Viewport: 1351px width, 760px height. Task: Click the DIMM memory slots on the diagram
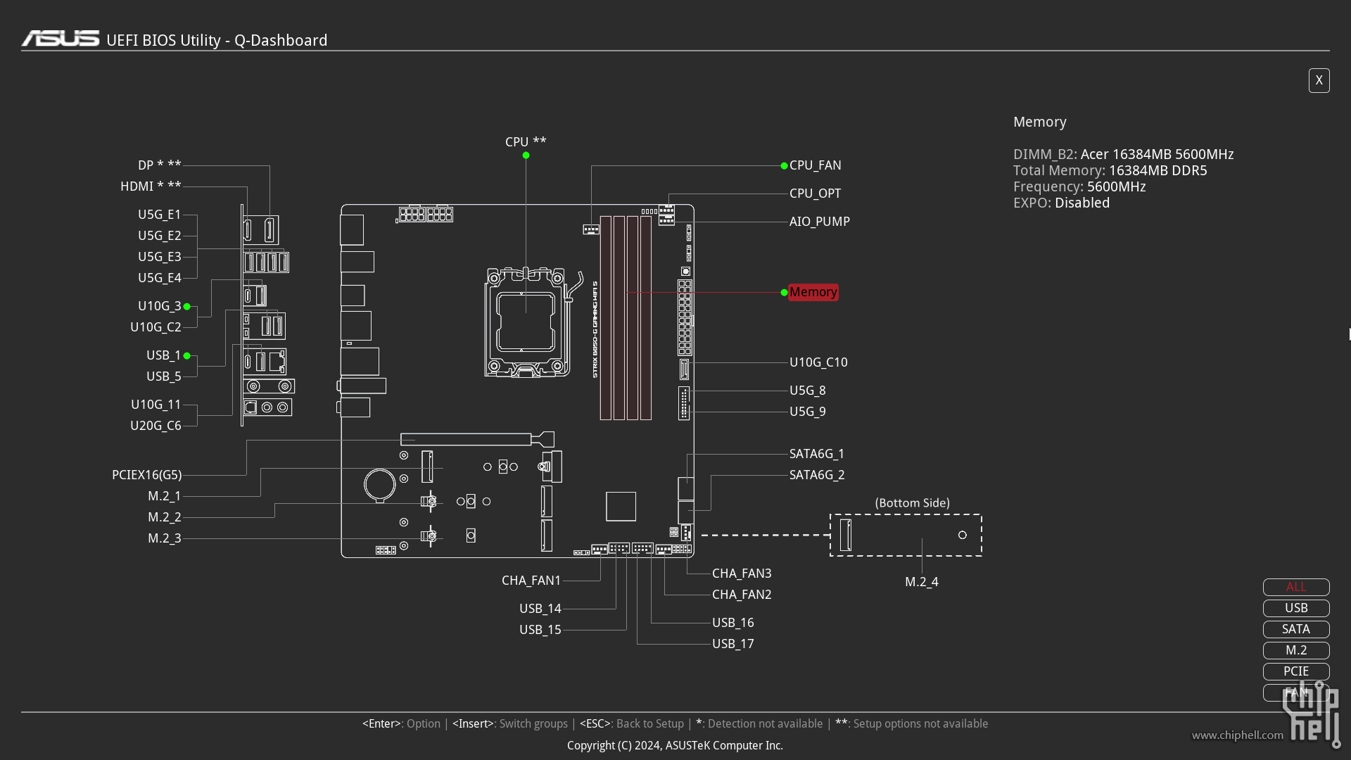click(x=626, y=318)
